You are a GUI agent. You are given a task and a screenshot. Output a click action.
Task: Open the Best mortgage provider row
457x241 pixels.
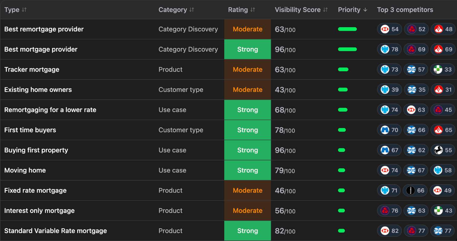click(x=228, y=50)
